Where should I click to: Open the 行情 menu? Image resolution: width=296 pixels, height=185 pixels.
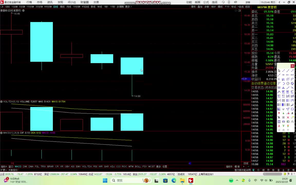(x=29, y=2)
